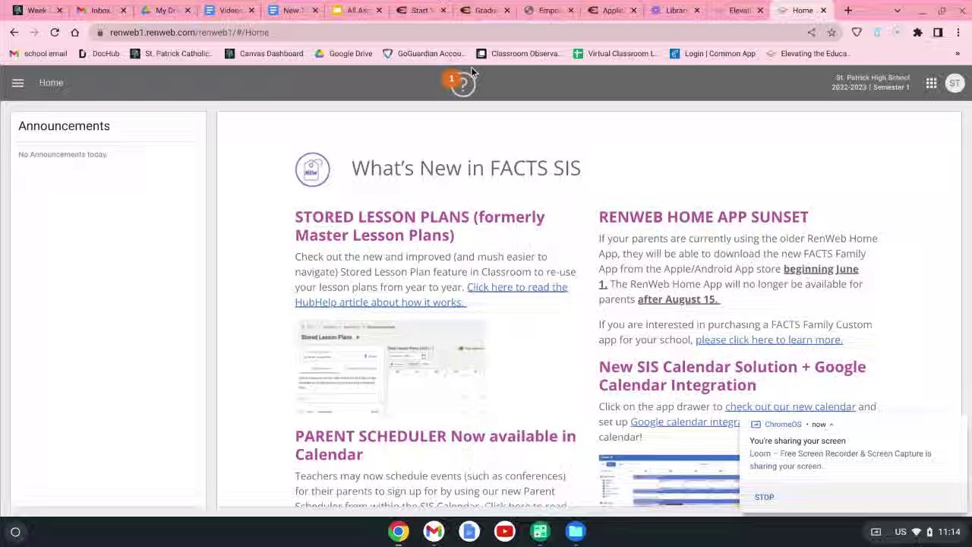Open the HubHelp article link on lesson plans
This screenshot has height=547, width=972.
pos(431,295)
